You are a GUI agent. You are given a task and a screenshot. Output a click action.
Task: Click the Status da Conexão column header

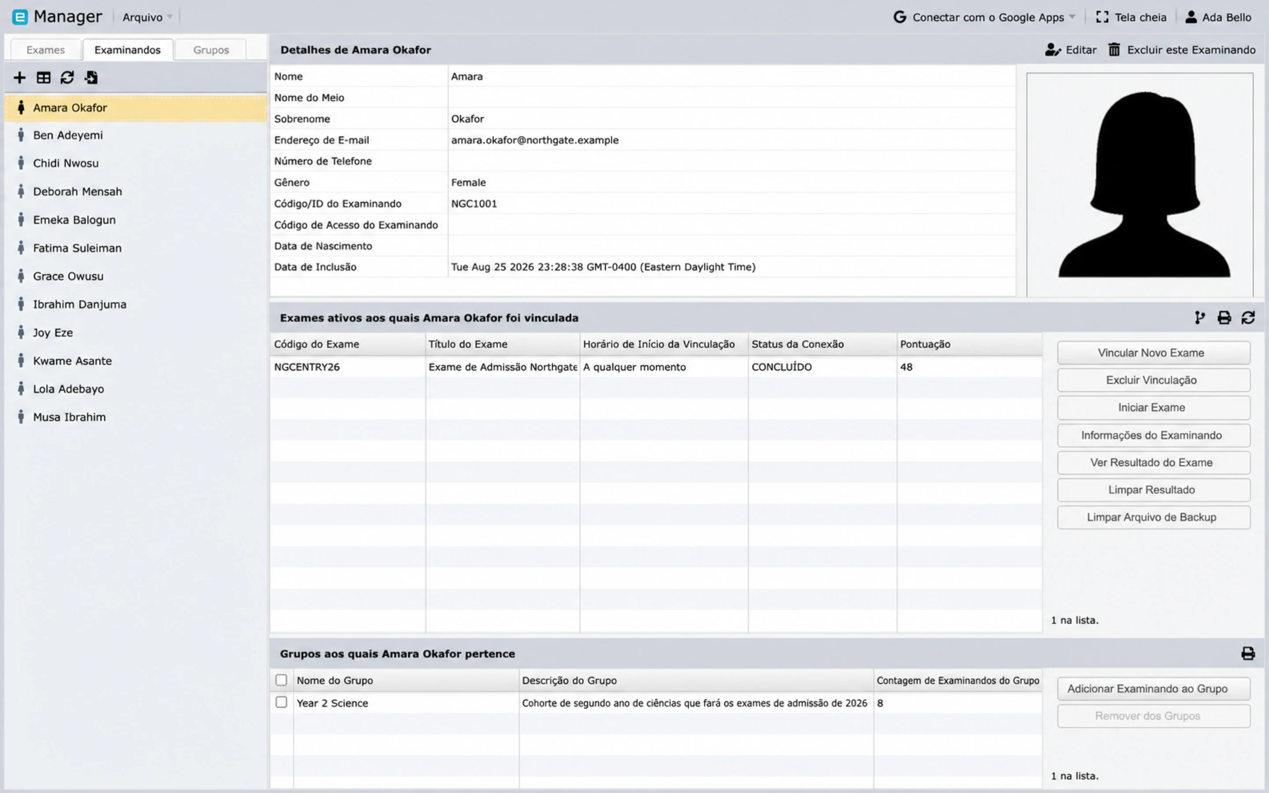pos(822,344)
